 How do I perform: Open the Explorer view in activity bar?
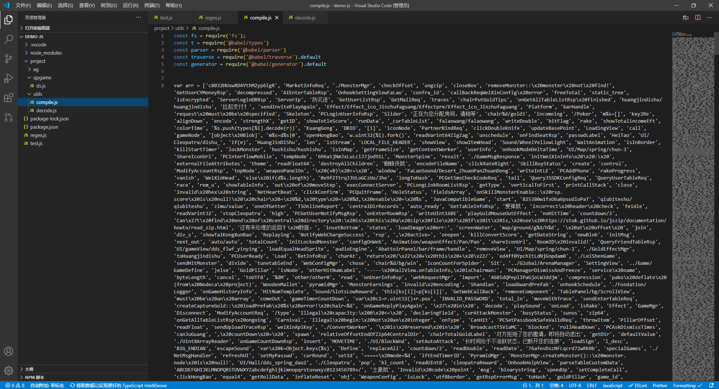point(9,19)
